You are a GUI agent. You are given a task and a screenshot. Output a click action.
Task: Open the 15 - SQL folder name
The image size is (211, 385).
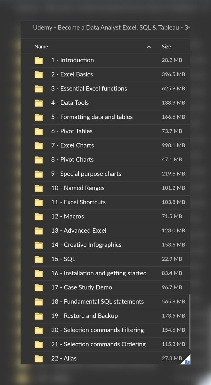(x=63, y=259)
